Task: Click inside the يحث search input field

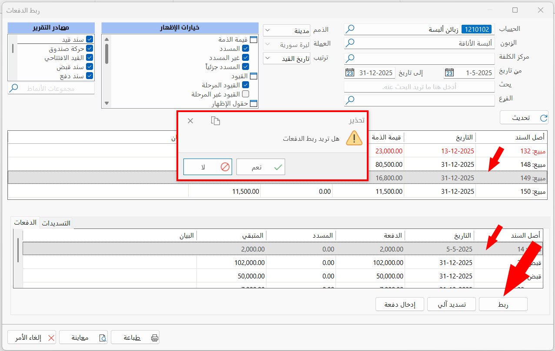Action: [x=419, y=86]
